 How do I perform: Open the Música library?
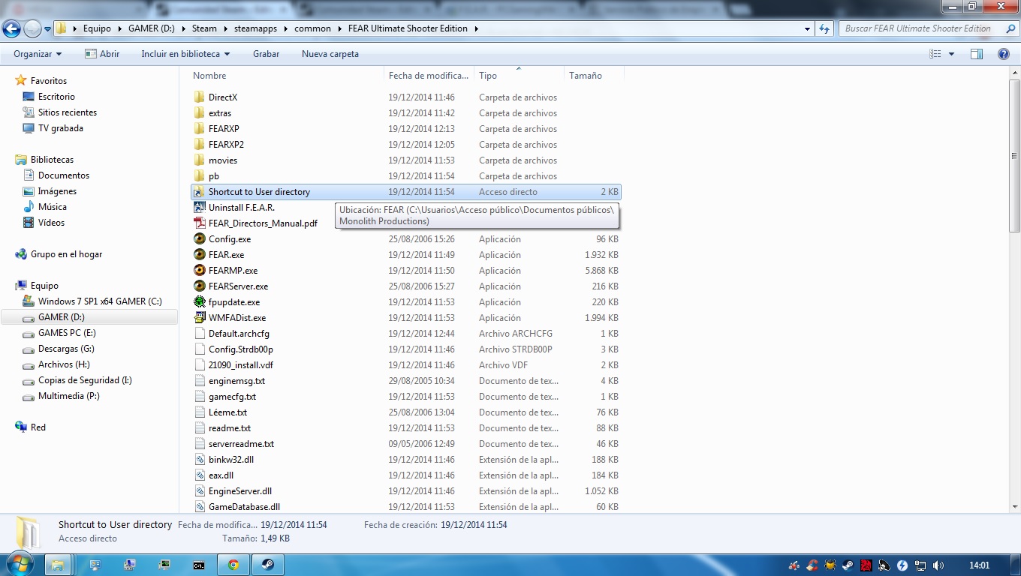click(x=53, y=207)
